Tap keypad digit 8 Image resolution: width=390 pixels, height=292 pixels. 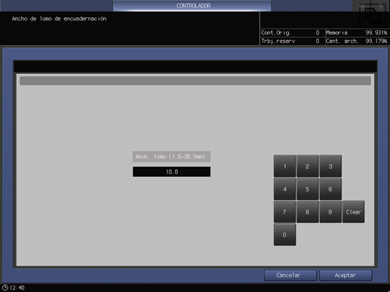tap(307, 212)
